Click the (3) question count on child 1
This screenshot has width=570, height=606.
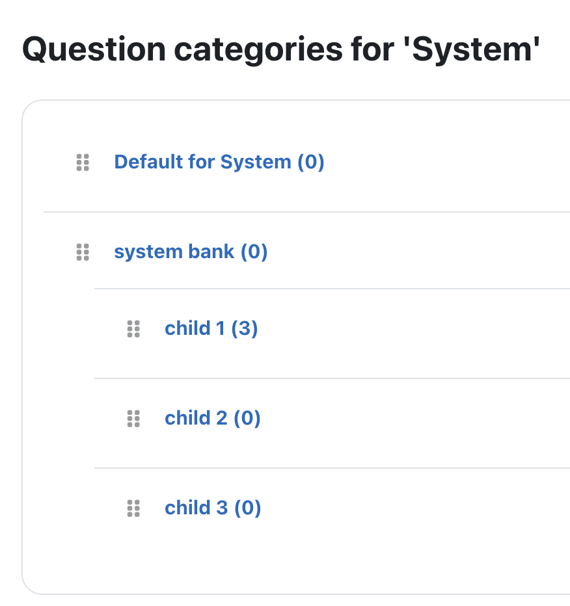click(x=245, y=328)
